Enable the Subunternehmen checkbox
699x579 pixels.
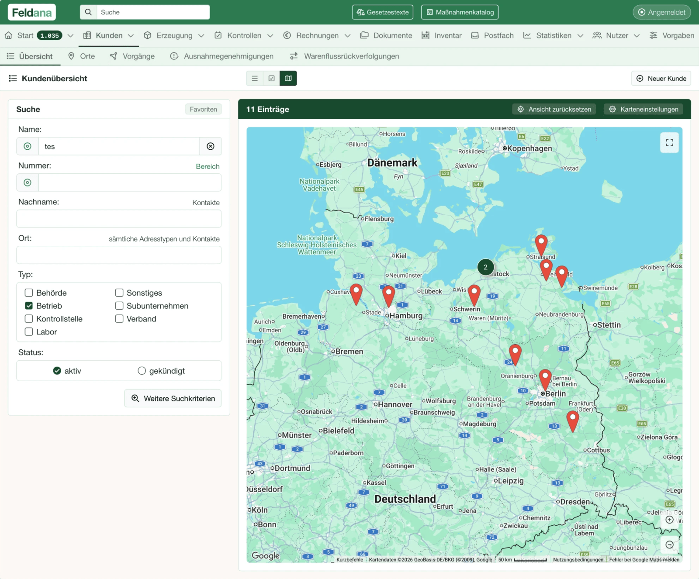point(119,306)
